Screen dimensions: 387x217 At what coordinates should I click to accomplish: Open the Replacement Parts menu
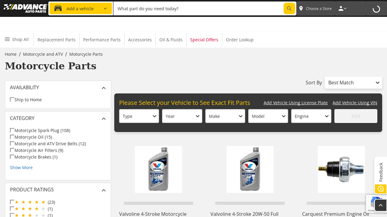coord(56,40)
